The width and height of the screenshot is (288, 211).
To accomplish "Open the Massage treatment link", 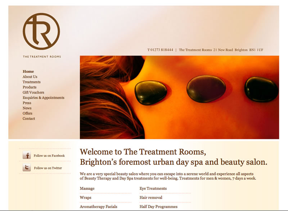I will click(x=87, y=188).
